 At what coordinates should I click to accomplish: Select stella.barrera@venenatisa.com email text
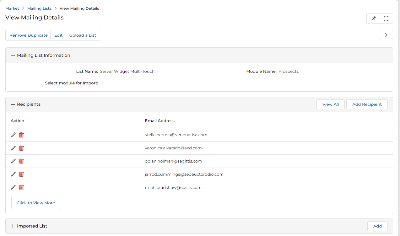coord(176,135)
